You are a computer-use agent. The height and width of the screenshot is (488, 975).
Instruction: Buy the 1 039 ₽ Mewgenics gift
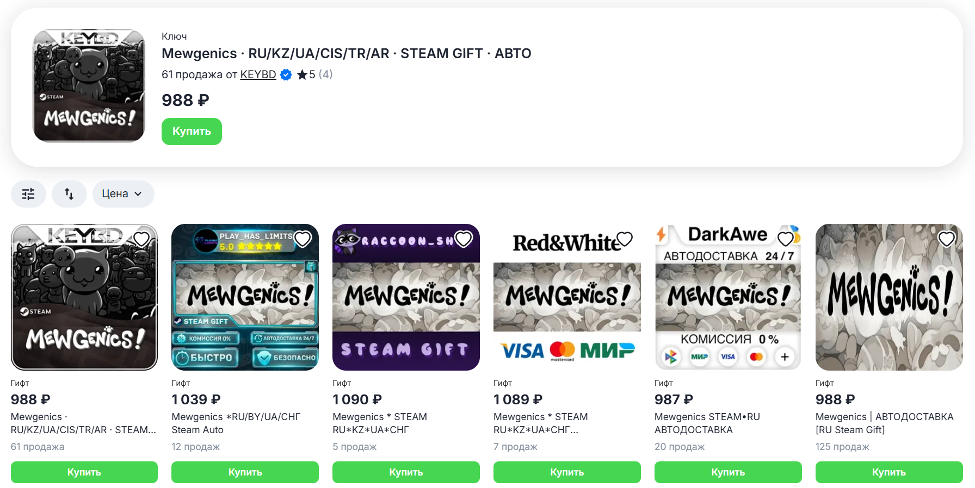tap(245, 472)
